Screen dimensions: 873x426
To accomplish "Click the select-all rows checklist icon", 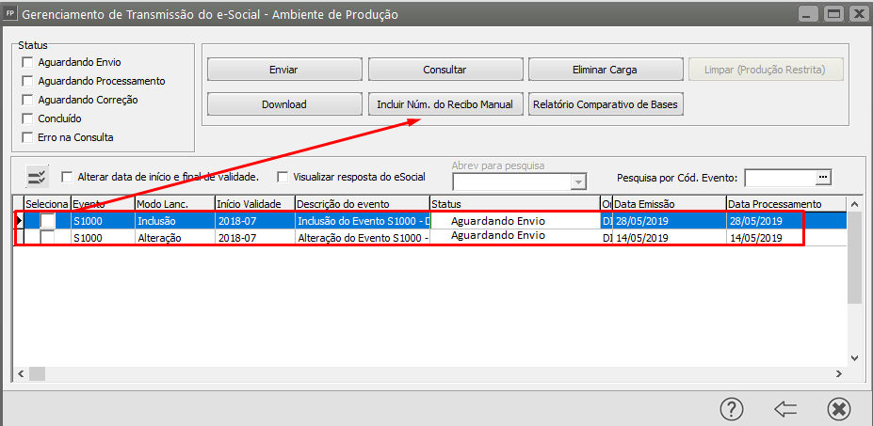I will pos(39,178).
